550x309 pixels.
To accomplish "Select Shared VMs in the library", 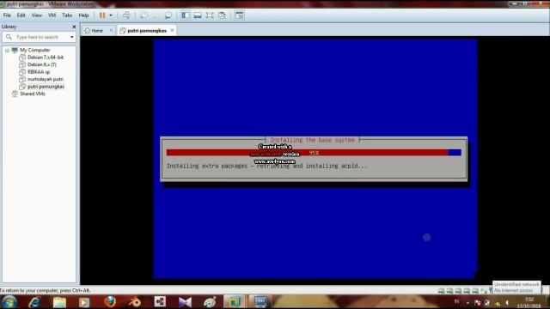I will pos(33,94).
